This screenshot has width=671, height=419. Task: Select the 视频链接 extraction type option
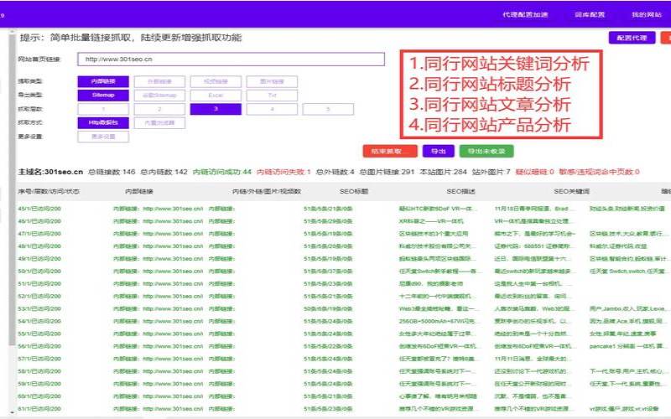click(216, 81)
